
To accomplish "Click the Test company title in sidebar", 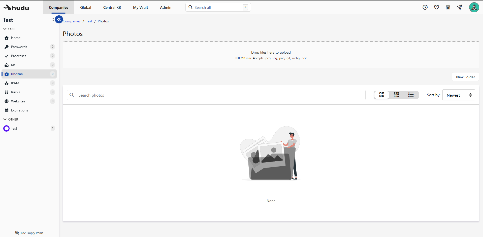I will (x=8, y=20).
